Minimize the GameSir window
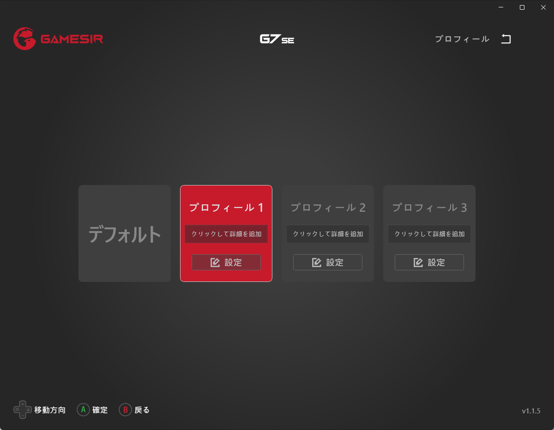This screenshot has height=430, width=554. [501, 7]
